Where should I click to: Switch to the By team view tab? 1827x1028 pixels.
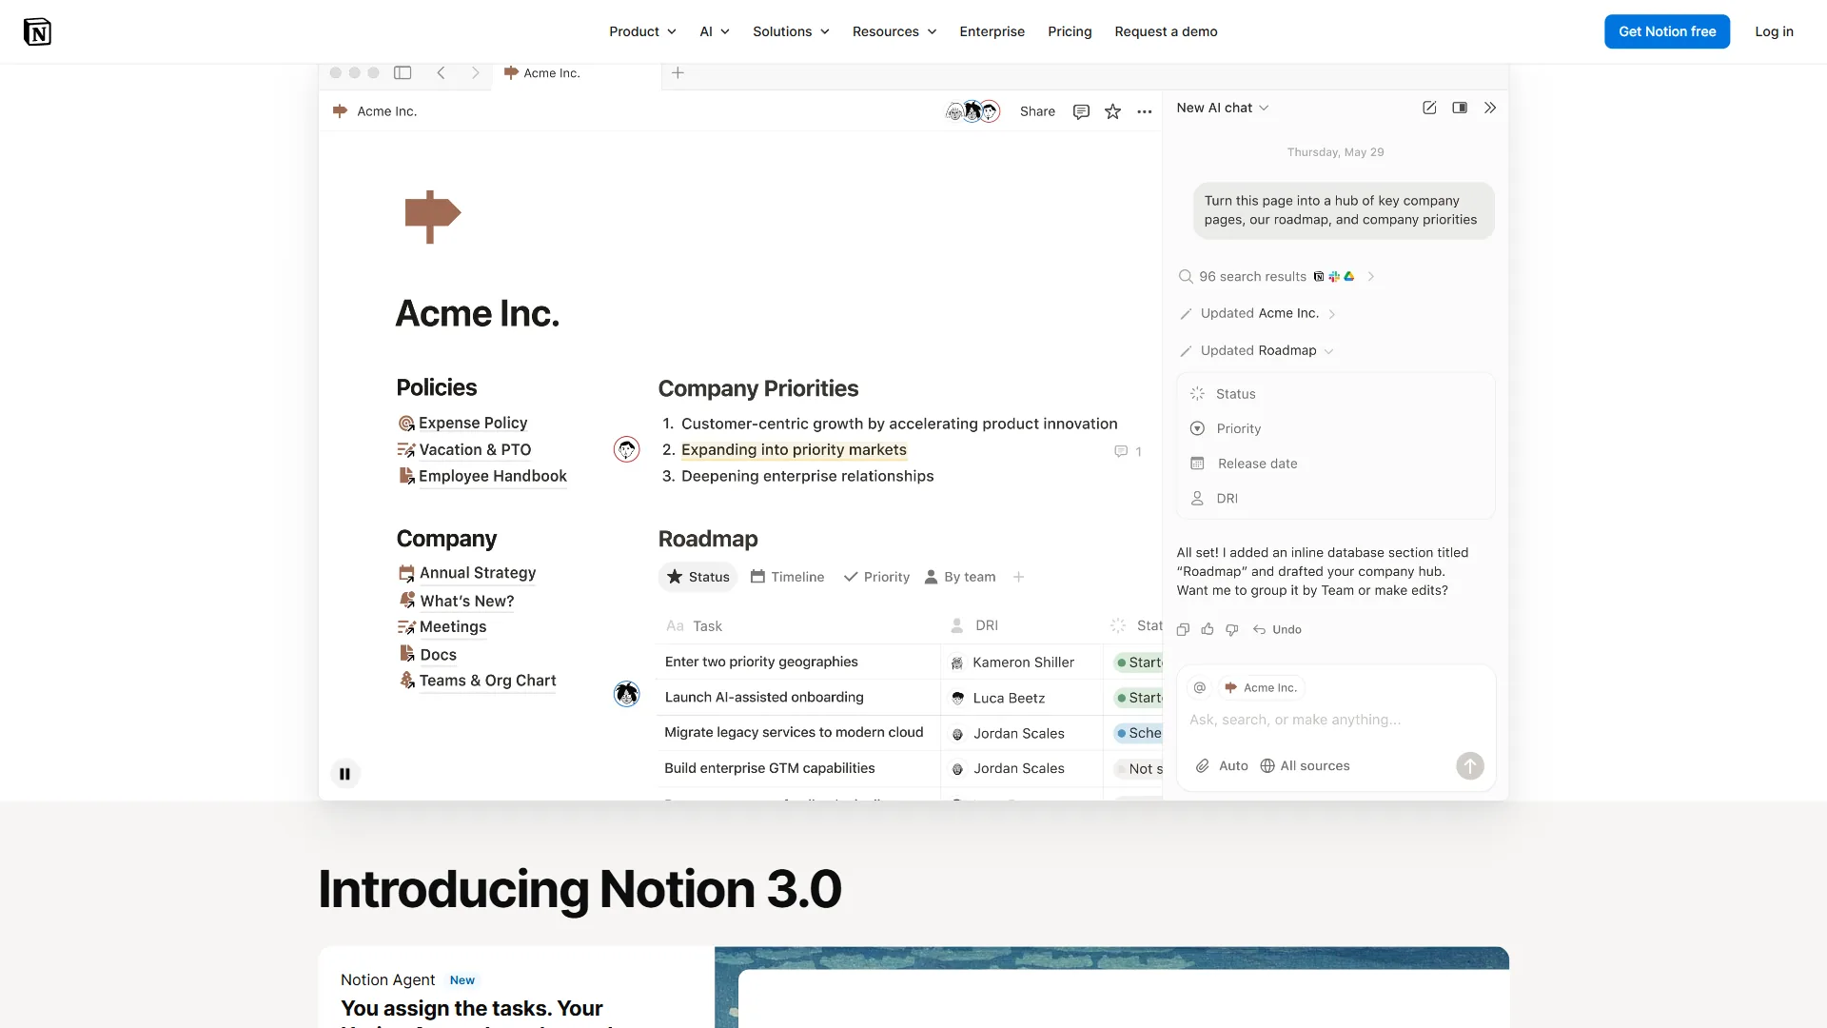point(960,577)
